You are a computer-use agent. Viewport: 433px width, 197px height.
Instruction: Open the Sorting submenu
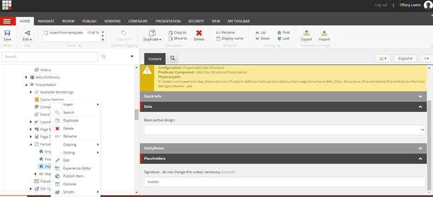76,152
